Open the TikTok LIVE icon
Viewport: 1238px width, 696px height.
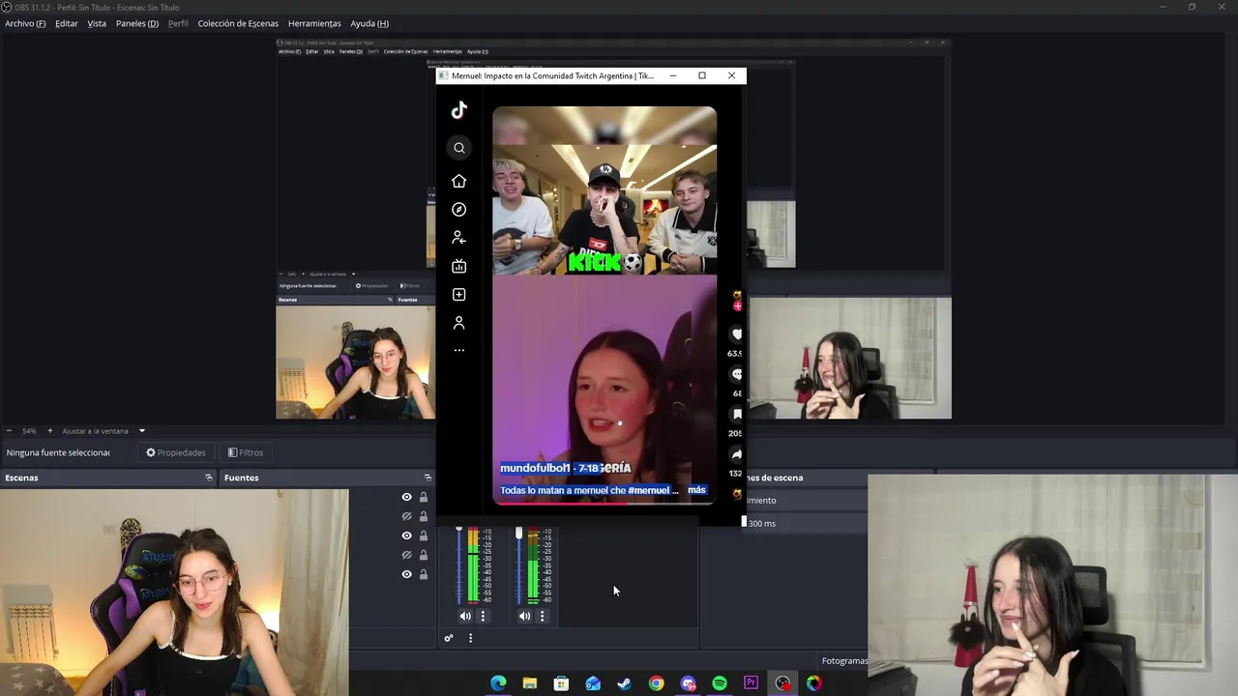click(x=459, y=266)
